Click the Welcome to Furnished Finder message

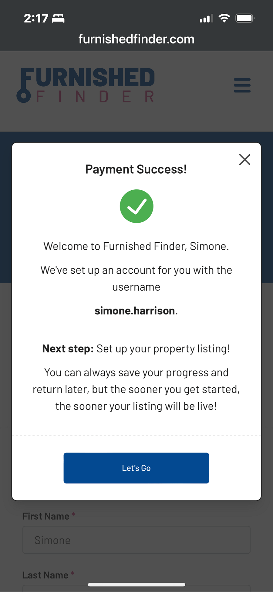(x=136, y=246)
